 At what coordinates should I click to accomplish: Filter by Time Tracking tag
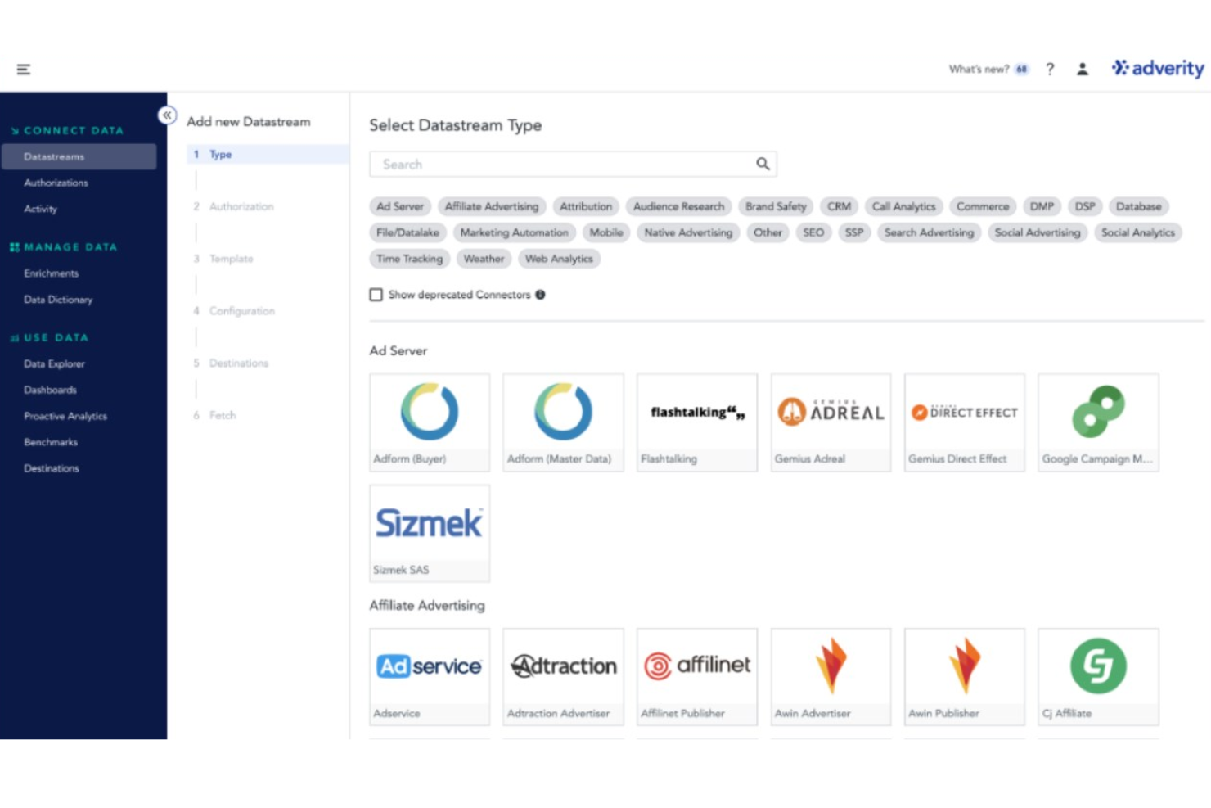(x=409, y=259)
